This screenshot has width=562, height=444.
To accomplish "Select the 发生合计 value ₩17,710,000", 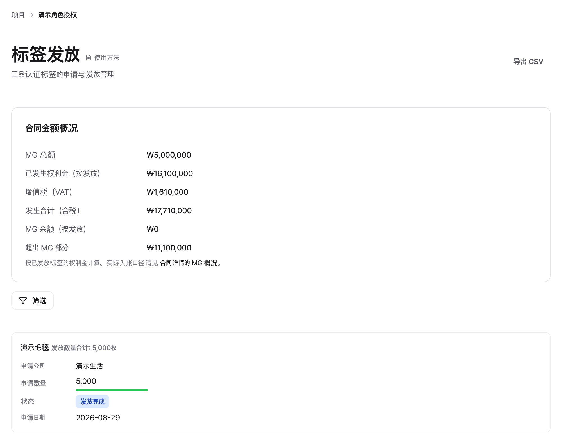I will pos(169,210).
